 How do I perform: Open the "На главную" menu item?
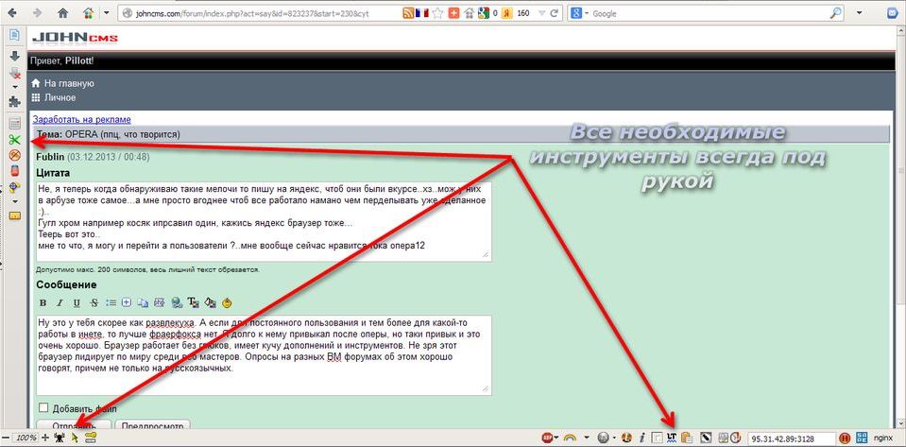(x=64, y=83)
